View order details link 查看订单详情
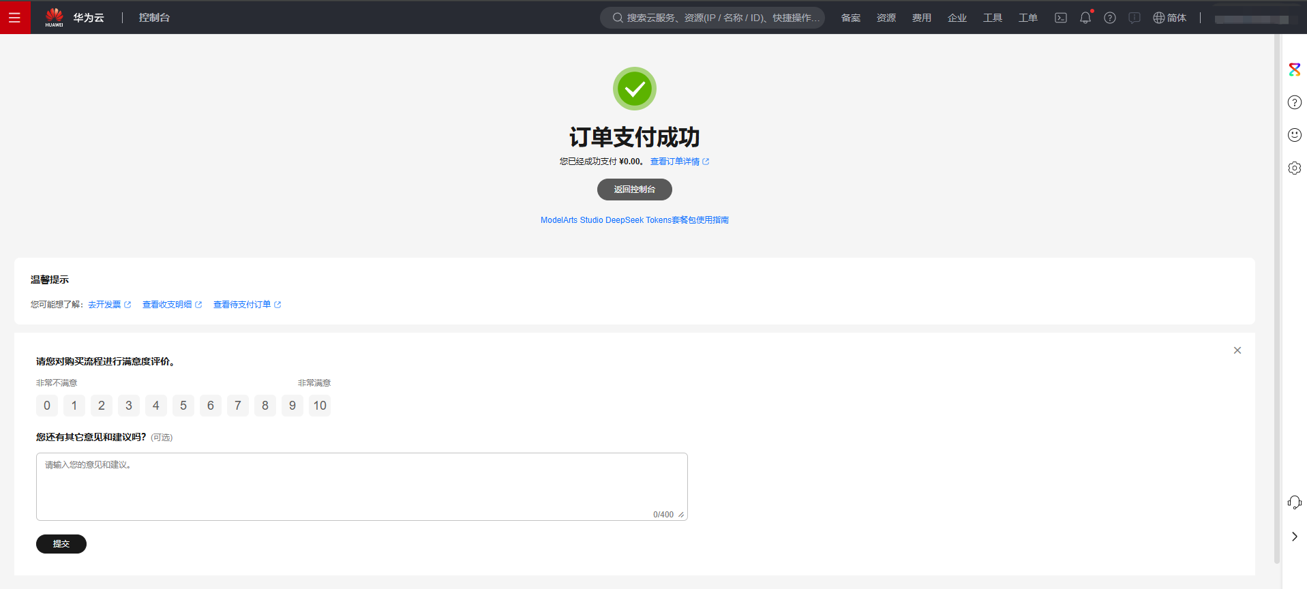Screen dimensions: 1307x589 pos(674,162)
